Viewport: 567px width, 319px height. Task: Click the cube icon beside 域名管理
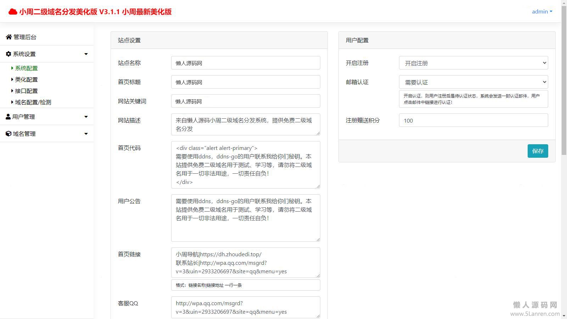pyautogui.click(x=9, y=134)
